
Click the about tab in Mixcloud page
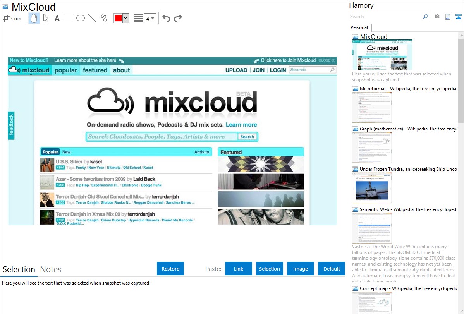pos(121,70)
